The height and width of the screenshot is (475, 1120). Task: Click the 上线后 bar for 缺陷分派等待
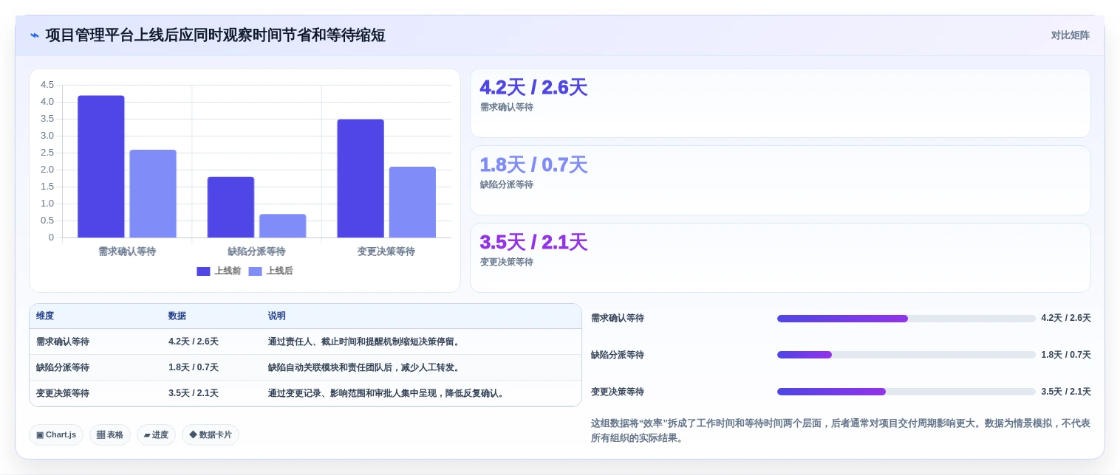click(282, 226)
